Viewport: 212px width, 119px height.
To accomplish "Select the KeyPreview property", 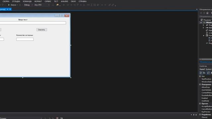I will [206, 112].
